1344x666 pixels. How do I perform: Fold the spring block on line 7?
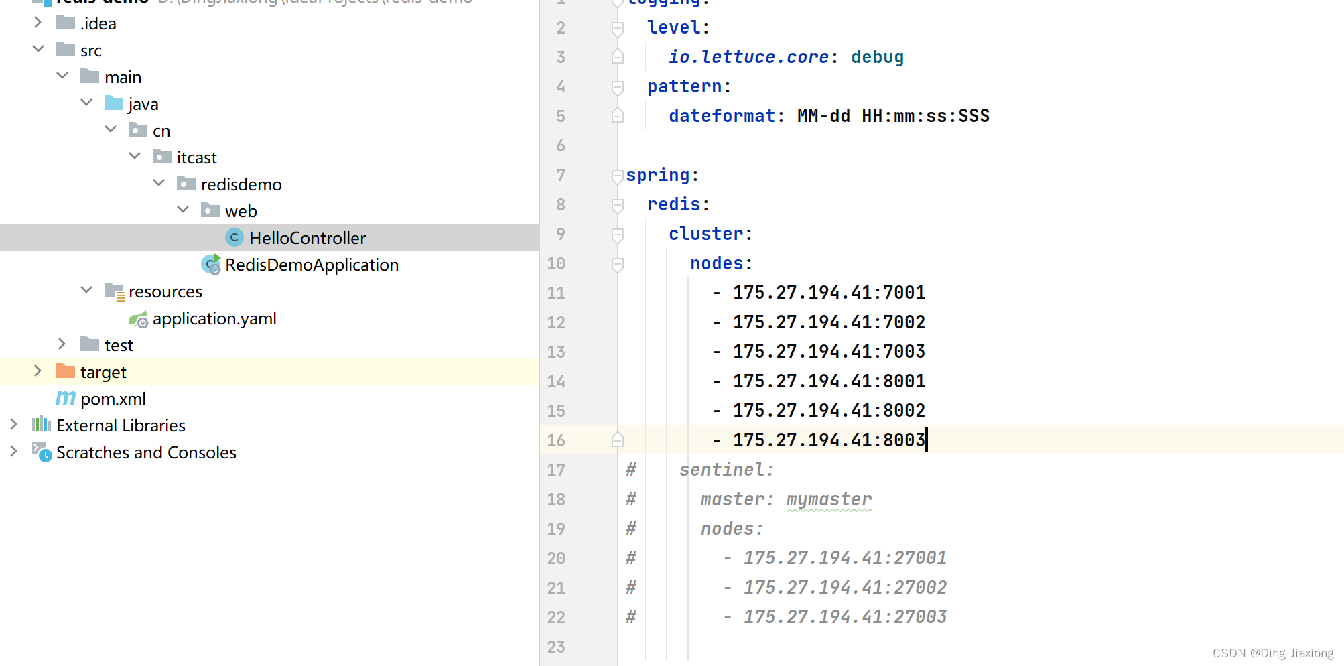(618, 176)
